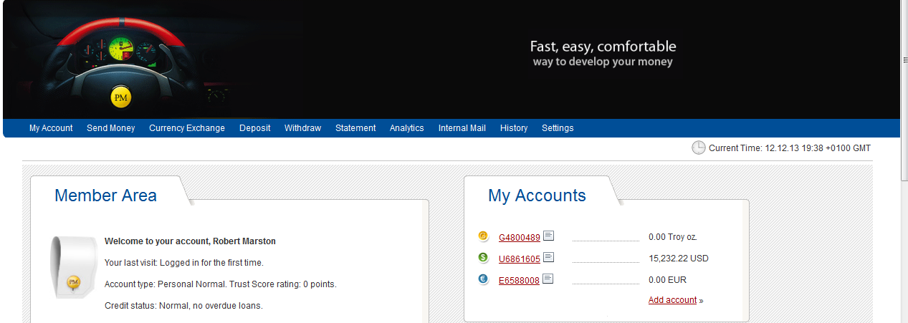908x323 pixels.
Task: Click the Member Area heading
Action: (x=105, y=196)
